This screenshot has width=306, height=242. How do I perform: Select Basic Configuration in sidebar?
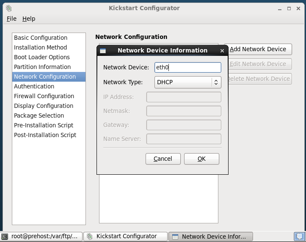(x=49, y=38)
